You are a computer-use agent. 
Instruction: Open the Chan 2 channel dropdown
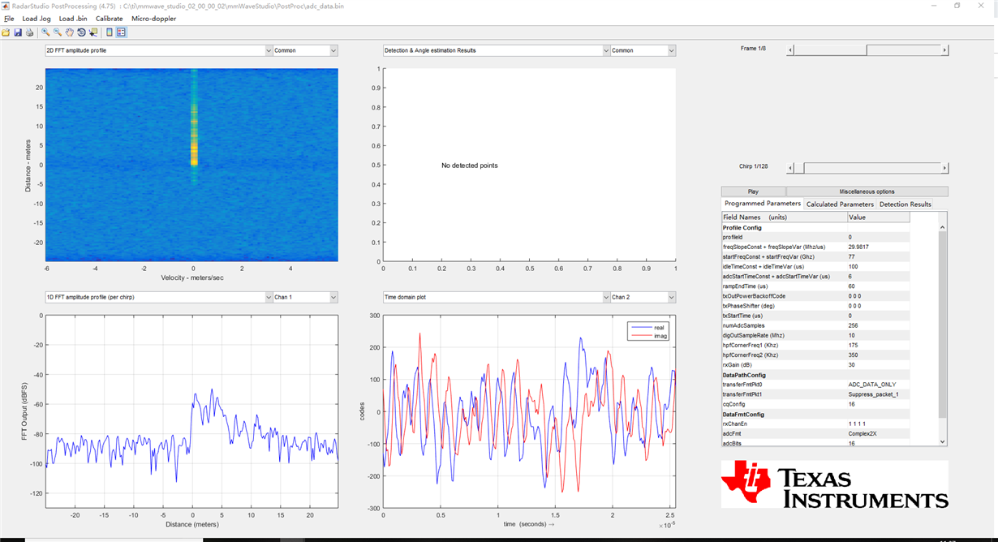coord(643,297)
